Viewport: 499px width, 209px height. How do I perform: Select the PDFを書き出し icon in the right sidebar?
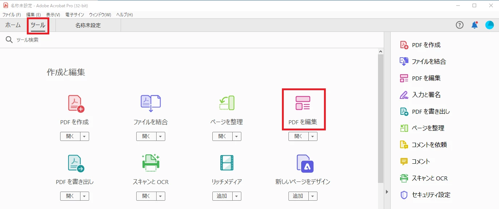click(404, 112)
